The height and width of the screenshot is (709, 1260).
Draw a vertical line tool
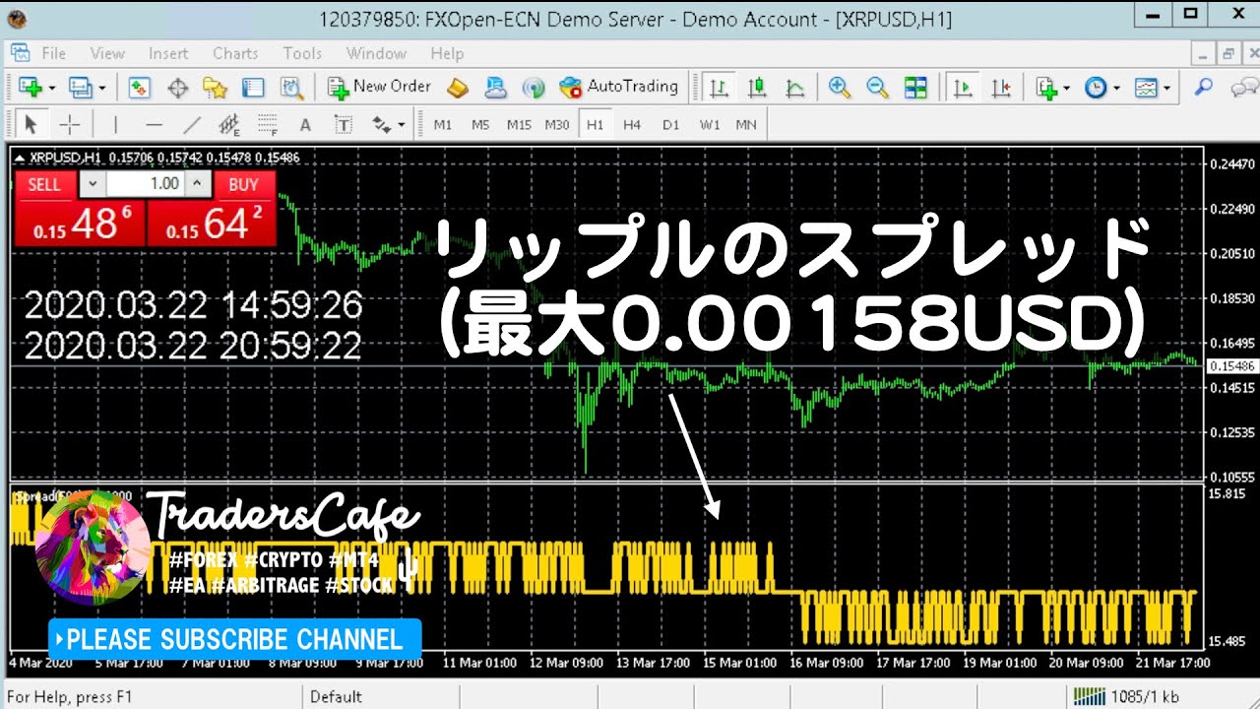115,125
